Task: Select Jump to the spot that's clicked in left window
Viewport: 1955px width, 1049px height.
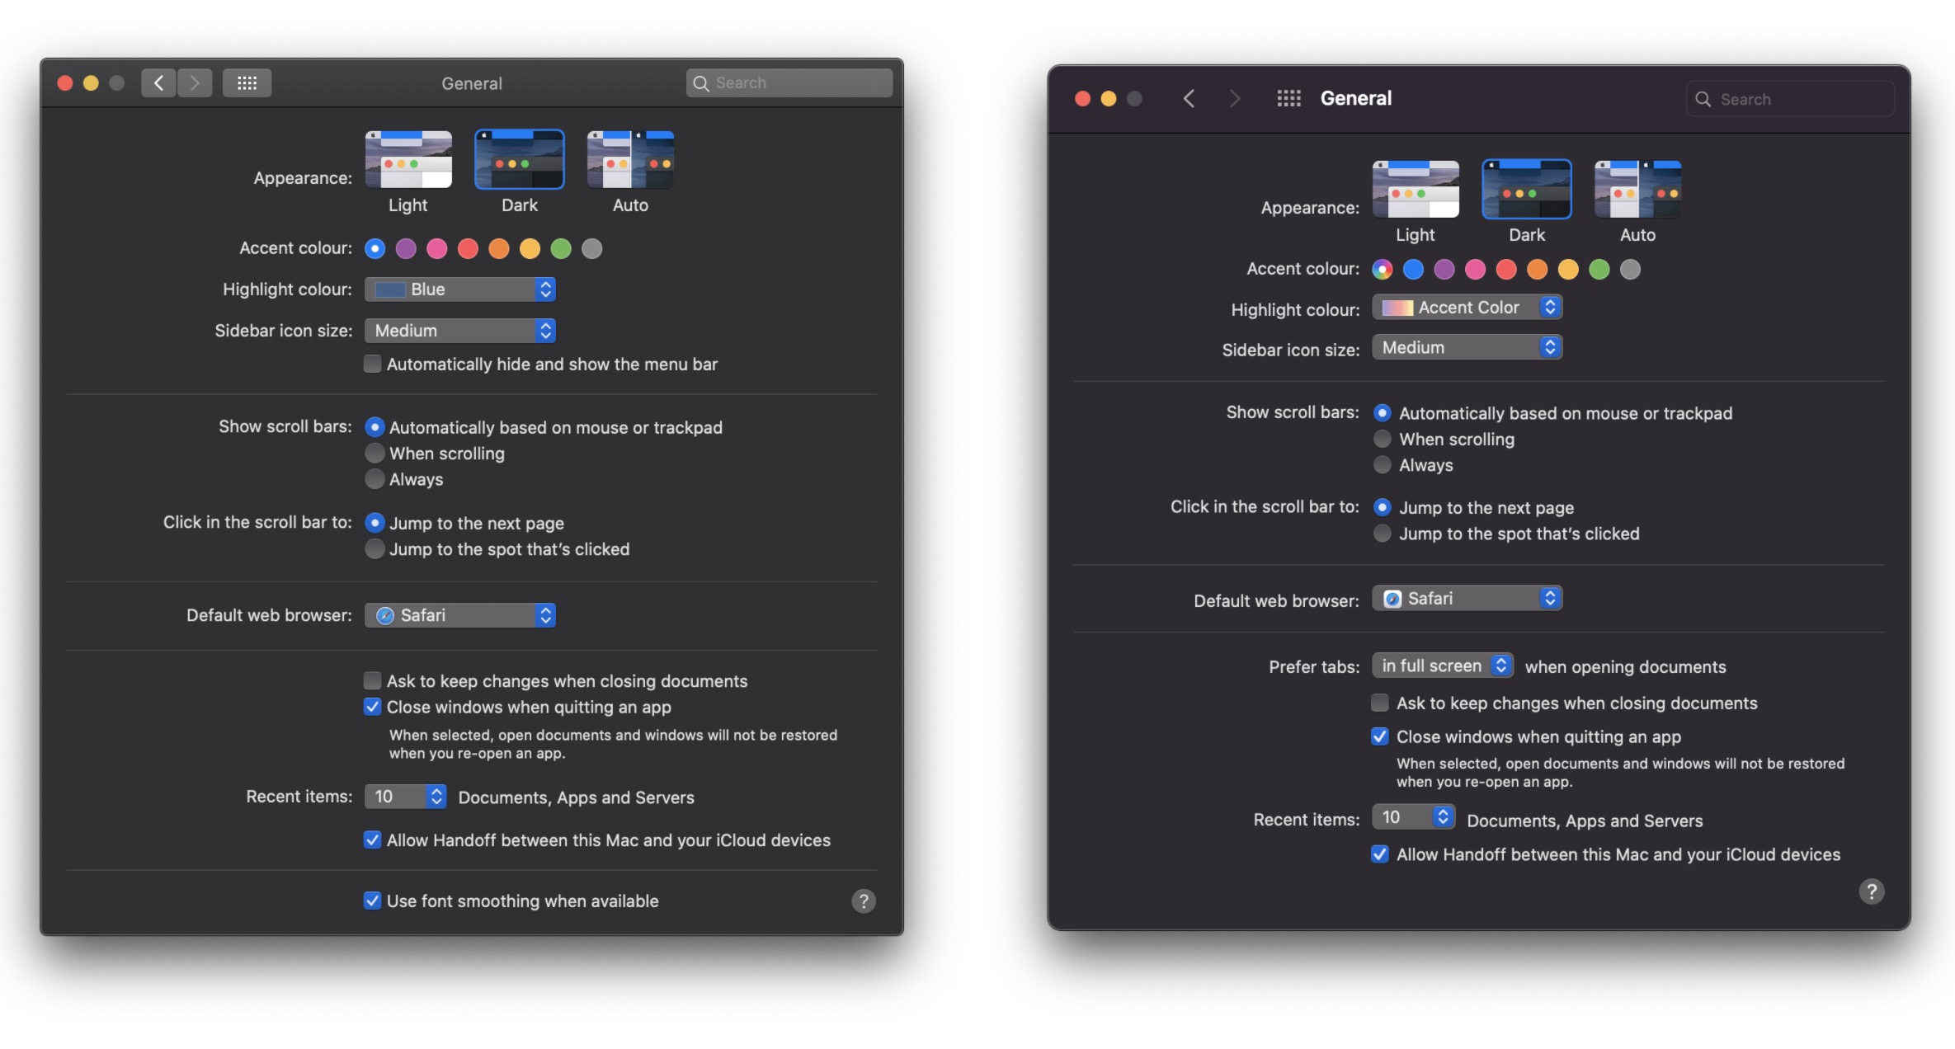Action: [x=375, y=549]
